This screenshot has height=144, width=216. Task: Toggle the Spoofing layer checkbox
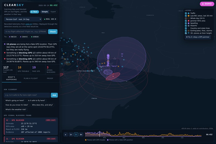pyautogui.click(x=186, y=23)
